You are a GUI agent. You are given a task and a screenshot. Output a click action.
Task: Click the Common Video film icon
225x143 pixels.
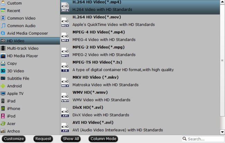pyautogui.click(x=3, y=18)
